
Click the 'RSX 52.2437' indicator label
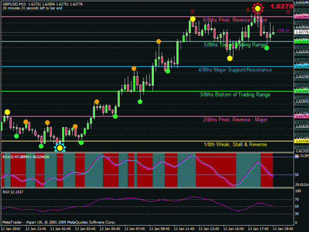[13, 192]
